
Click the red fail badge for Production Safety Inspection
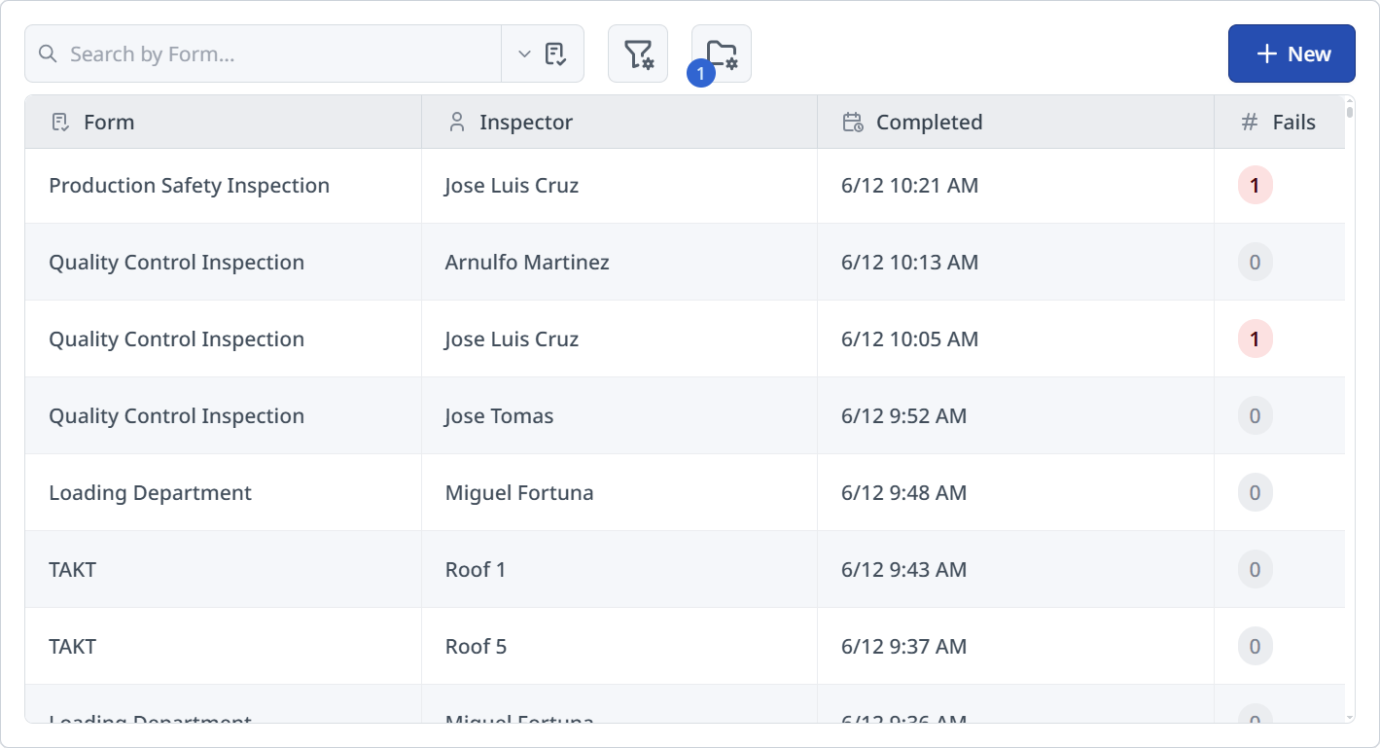click(x=1254, y=184)
